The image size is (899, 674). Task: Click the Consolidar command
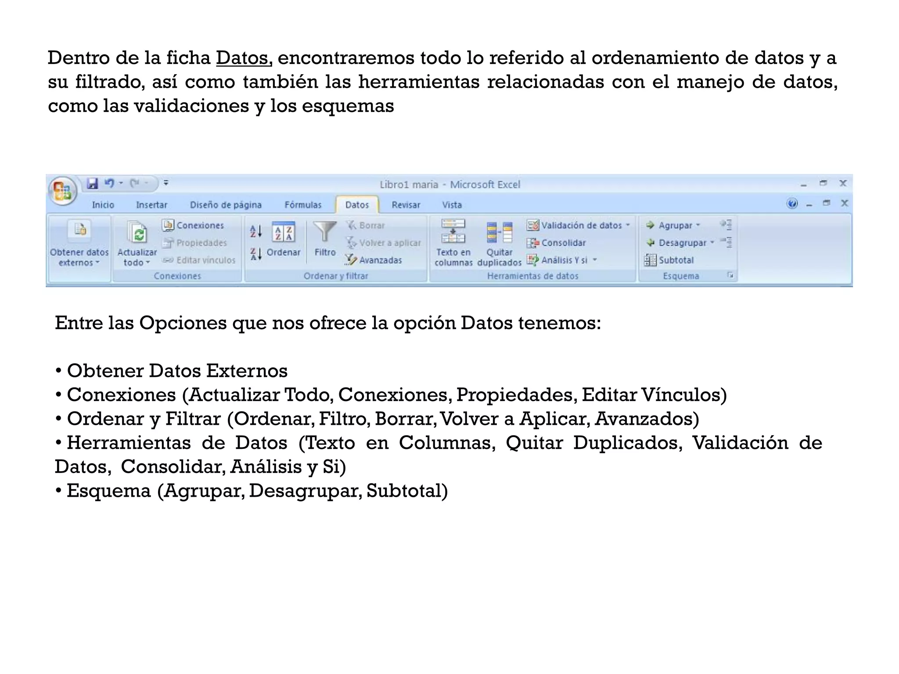557,243
